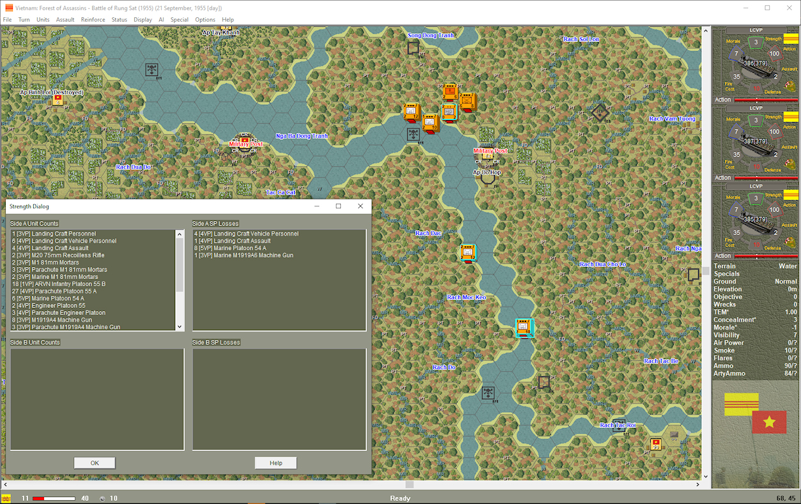This screenshot has width=801, height=504.
Task: Select loss row '8 [5VP] Marine Platoon 54 A'
Action: pyautogui.click(x=279, y=248)
